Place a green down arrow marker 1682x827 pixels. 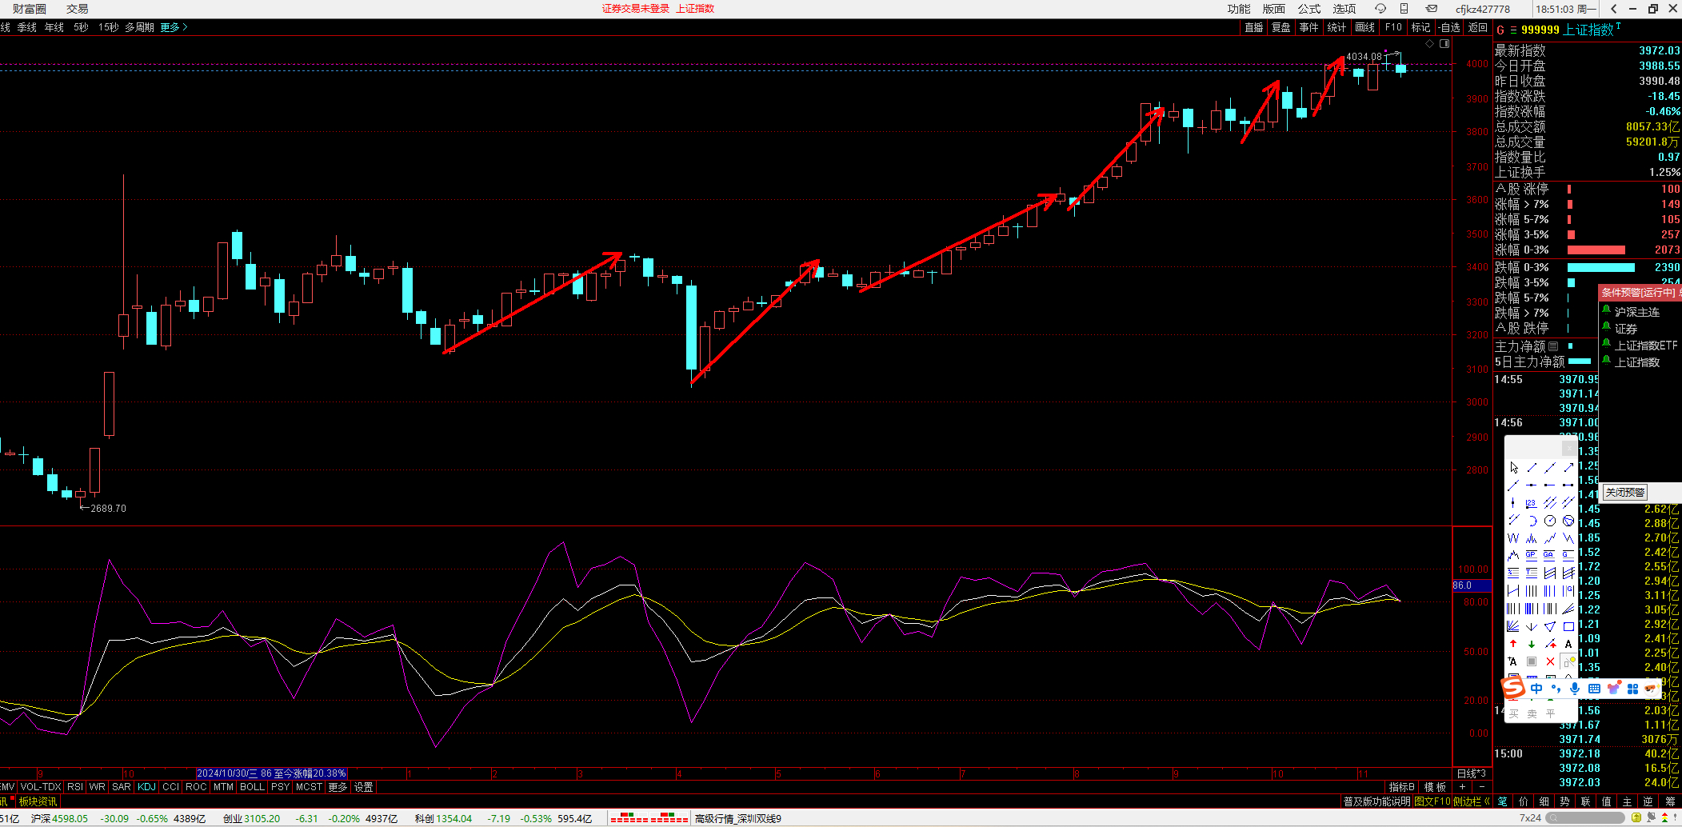point(1532,644)
